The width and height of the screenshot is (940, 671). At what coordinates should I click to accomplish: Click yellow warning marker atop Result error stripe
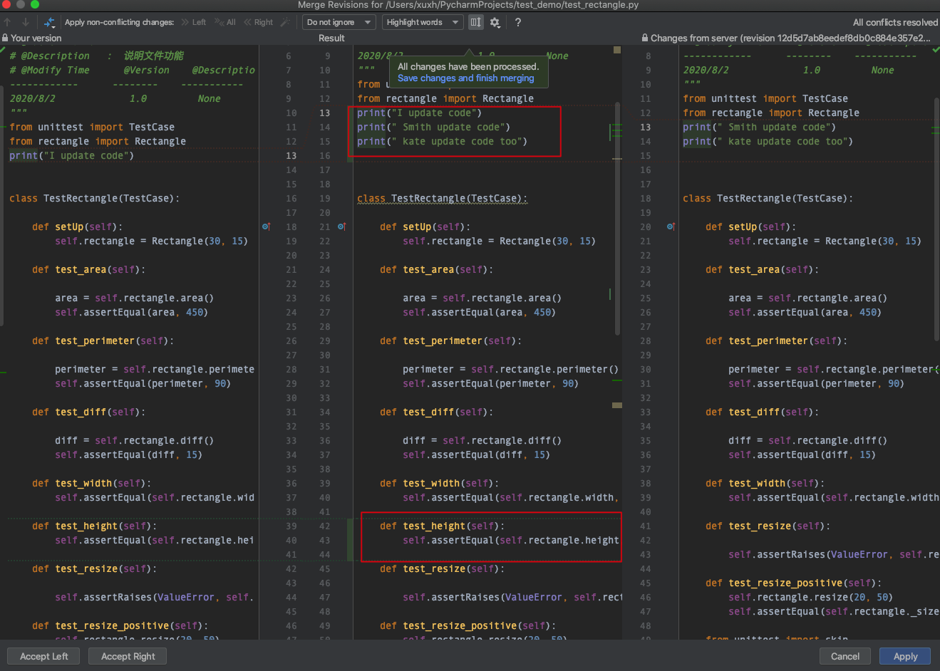coord(617,50)
